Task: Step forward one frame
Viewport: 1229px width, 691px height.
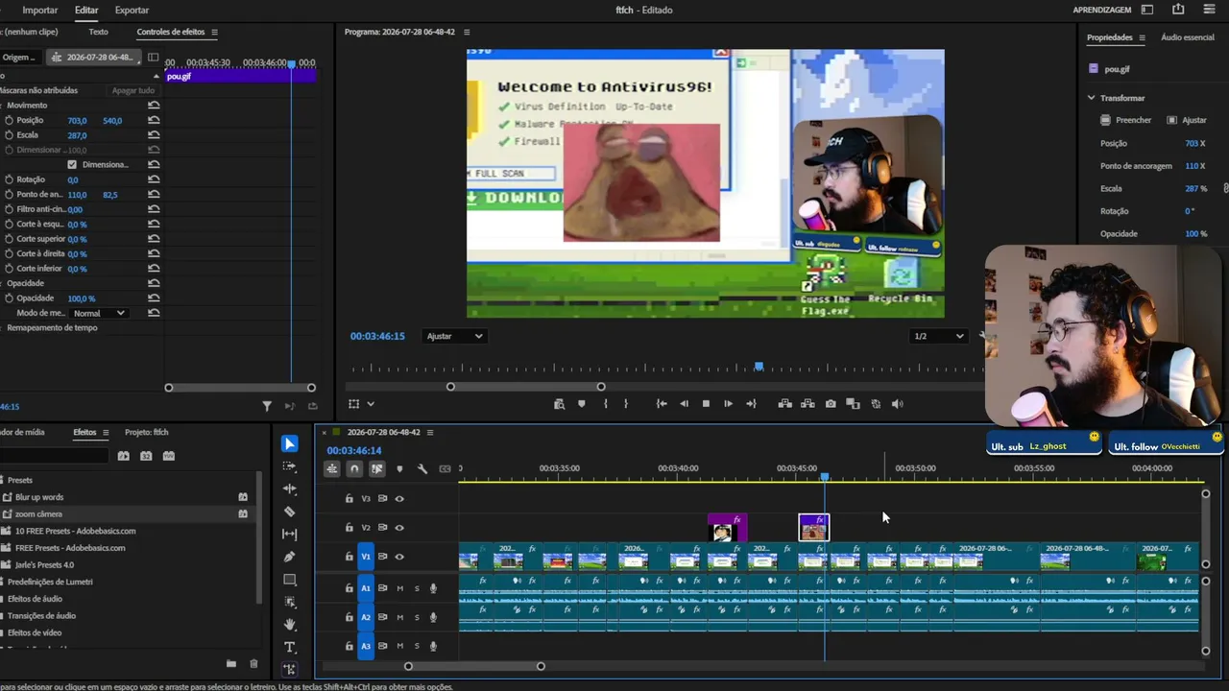Action: (728, 404)
